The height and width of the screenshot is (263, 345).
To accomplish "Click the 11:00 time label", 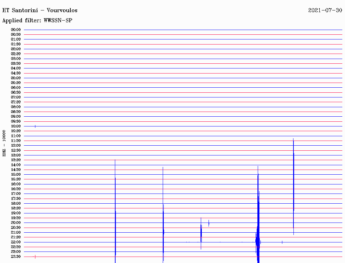I will click(16, 136).
